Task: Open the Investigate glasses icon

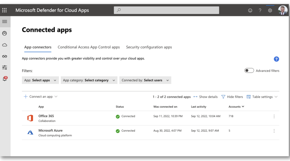Action: tap(5, 56)
